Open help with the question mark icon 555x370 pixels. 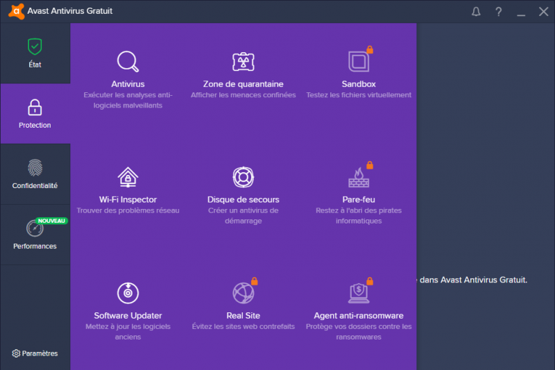point(498,12)
